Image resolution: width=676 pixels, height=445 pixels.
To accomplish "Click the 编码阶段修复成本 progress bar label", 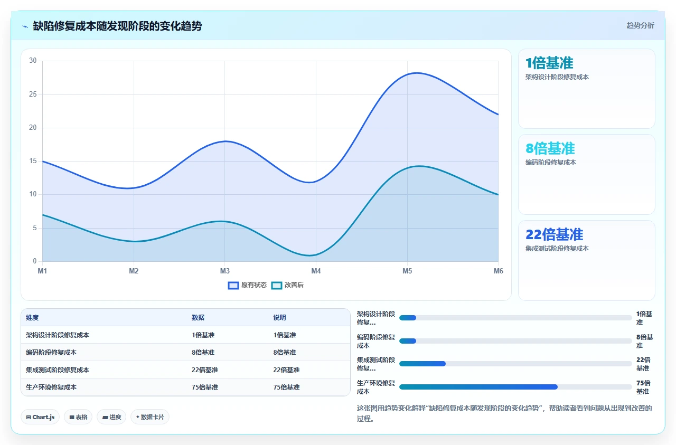I will click(x=376, y=341).
